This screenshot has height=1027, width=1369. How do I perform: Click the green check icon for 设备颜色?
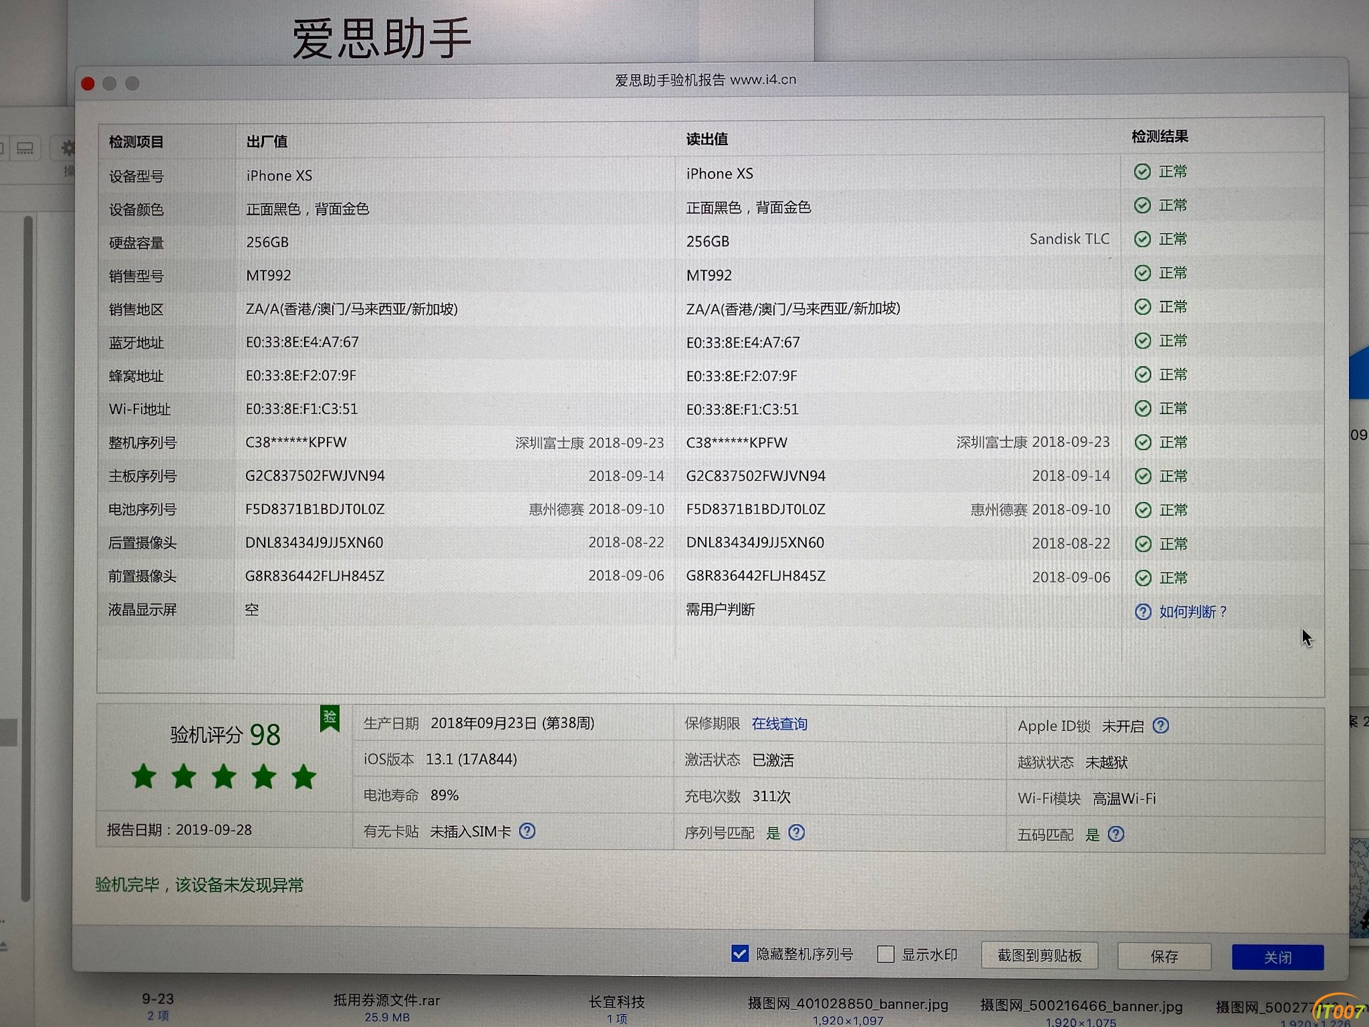tap(1142, 205)
